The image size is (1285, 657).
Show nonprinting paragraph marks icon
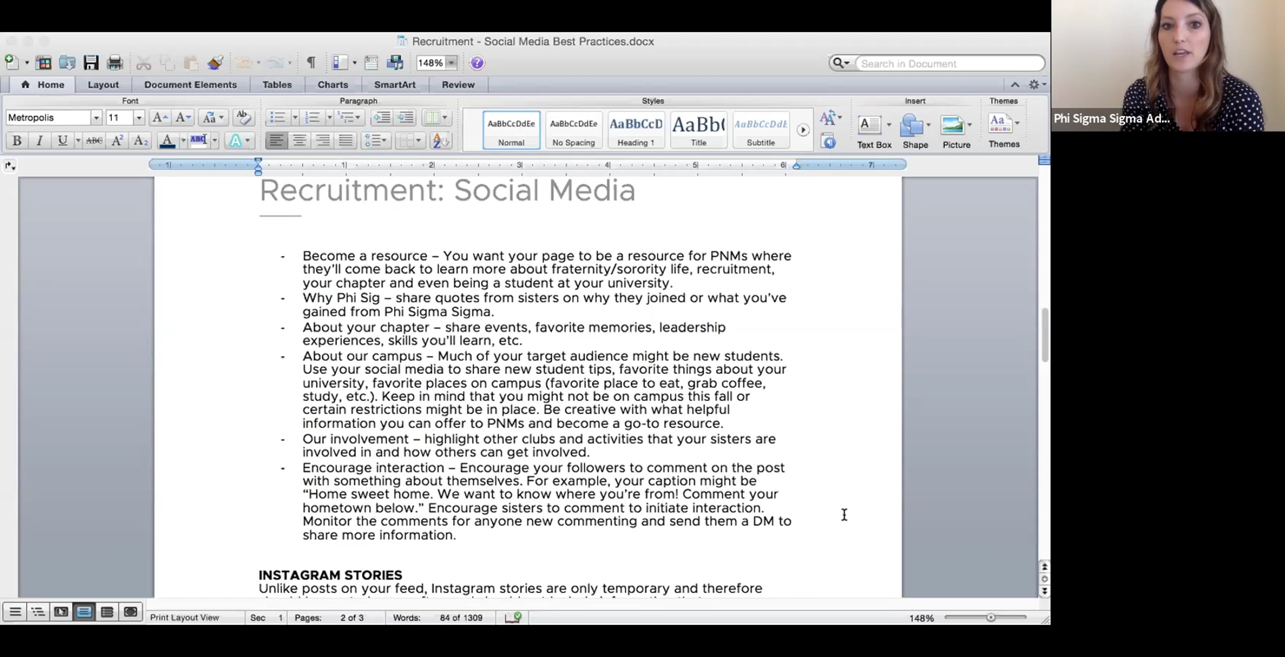pyautogui.click(x=311, y=63)
